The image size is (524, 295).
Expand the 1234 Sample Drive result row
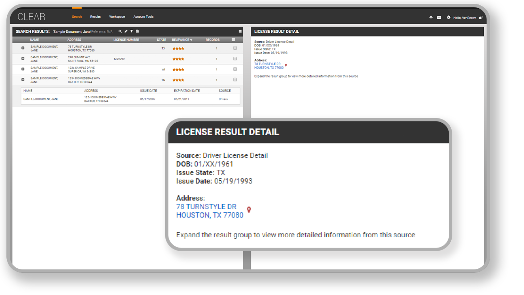pyautogui.click(x=23, y=69)
